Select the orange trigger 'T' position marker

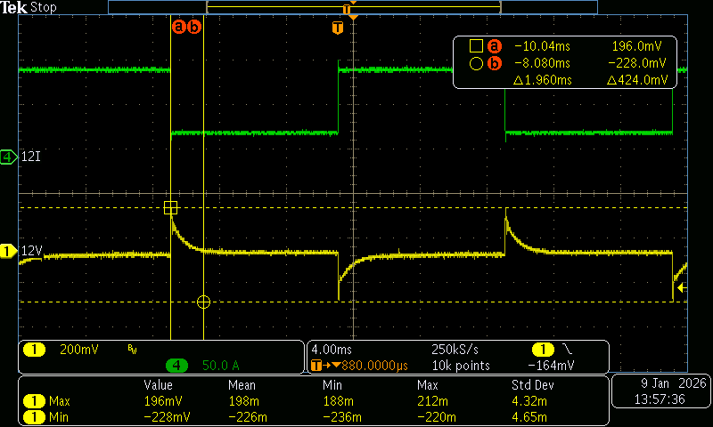pos(337,28)
